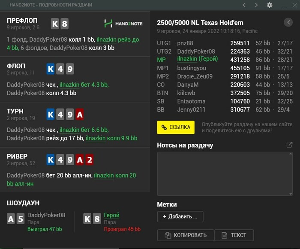Viewport: 300px width, 249px height.
Task: Click the 4 card on flop
Action: [x=60, y=69]
